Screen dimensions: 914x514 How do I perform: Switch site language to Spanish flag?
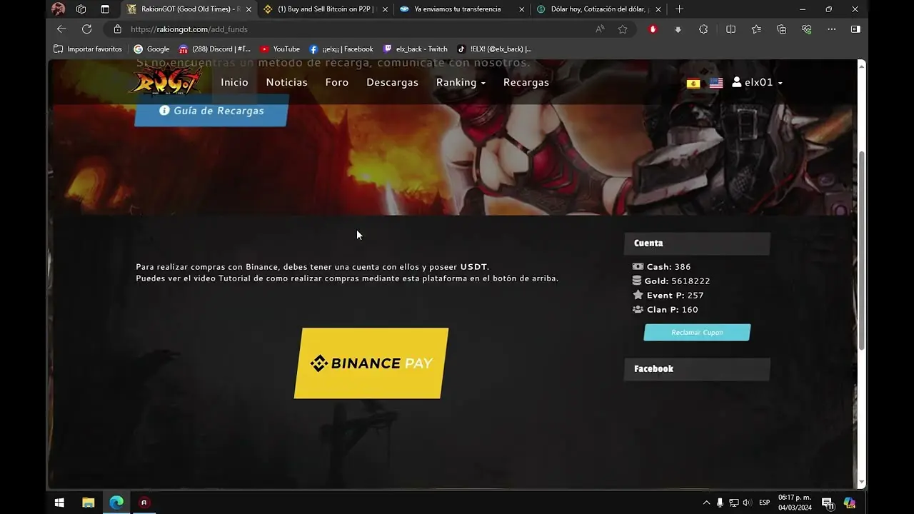pos(693,83)
